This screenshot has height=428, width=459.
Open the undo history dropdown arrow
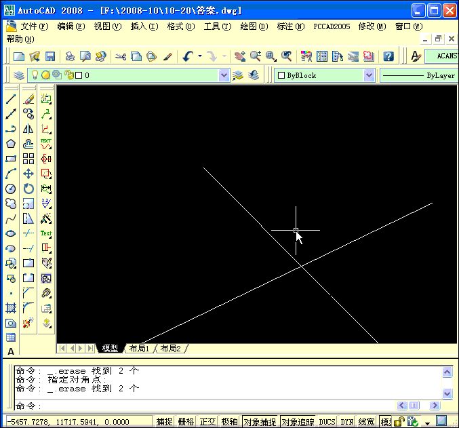coord(200,56)
